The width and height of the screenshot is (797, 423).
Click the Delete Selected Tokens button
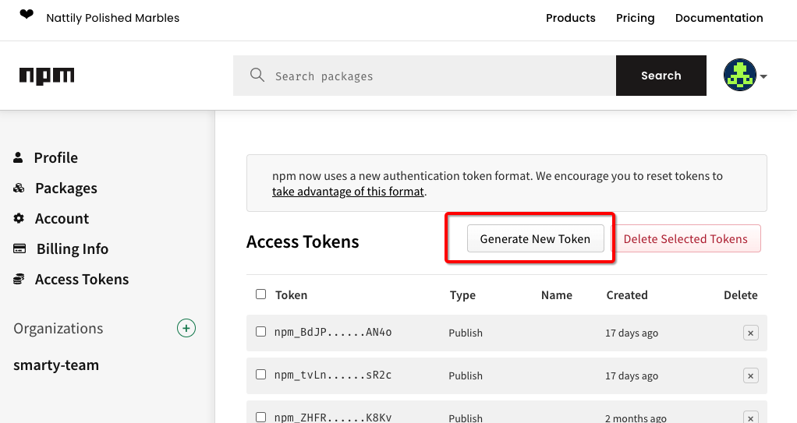685,239
